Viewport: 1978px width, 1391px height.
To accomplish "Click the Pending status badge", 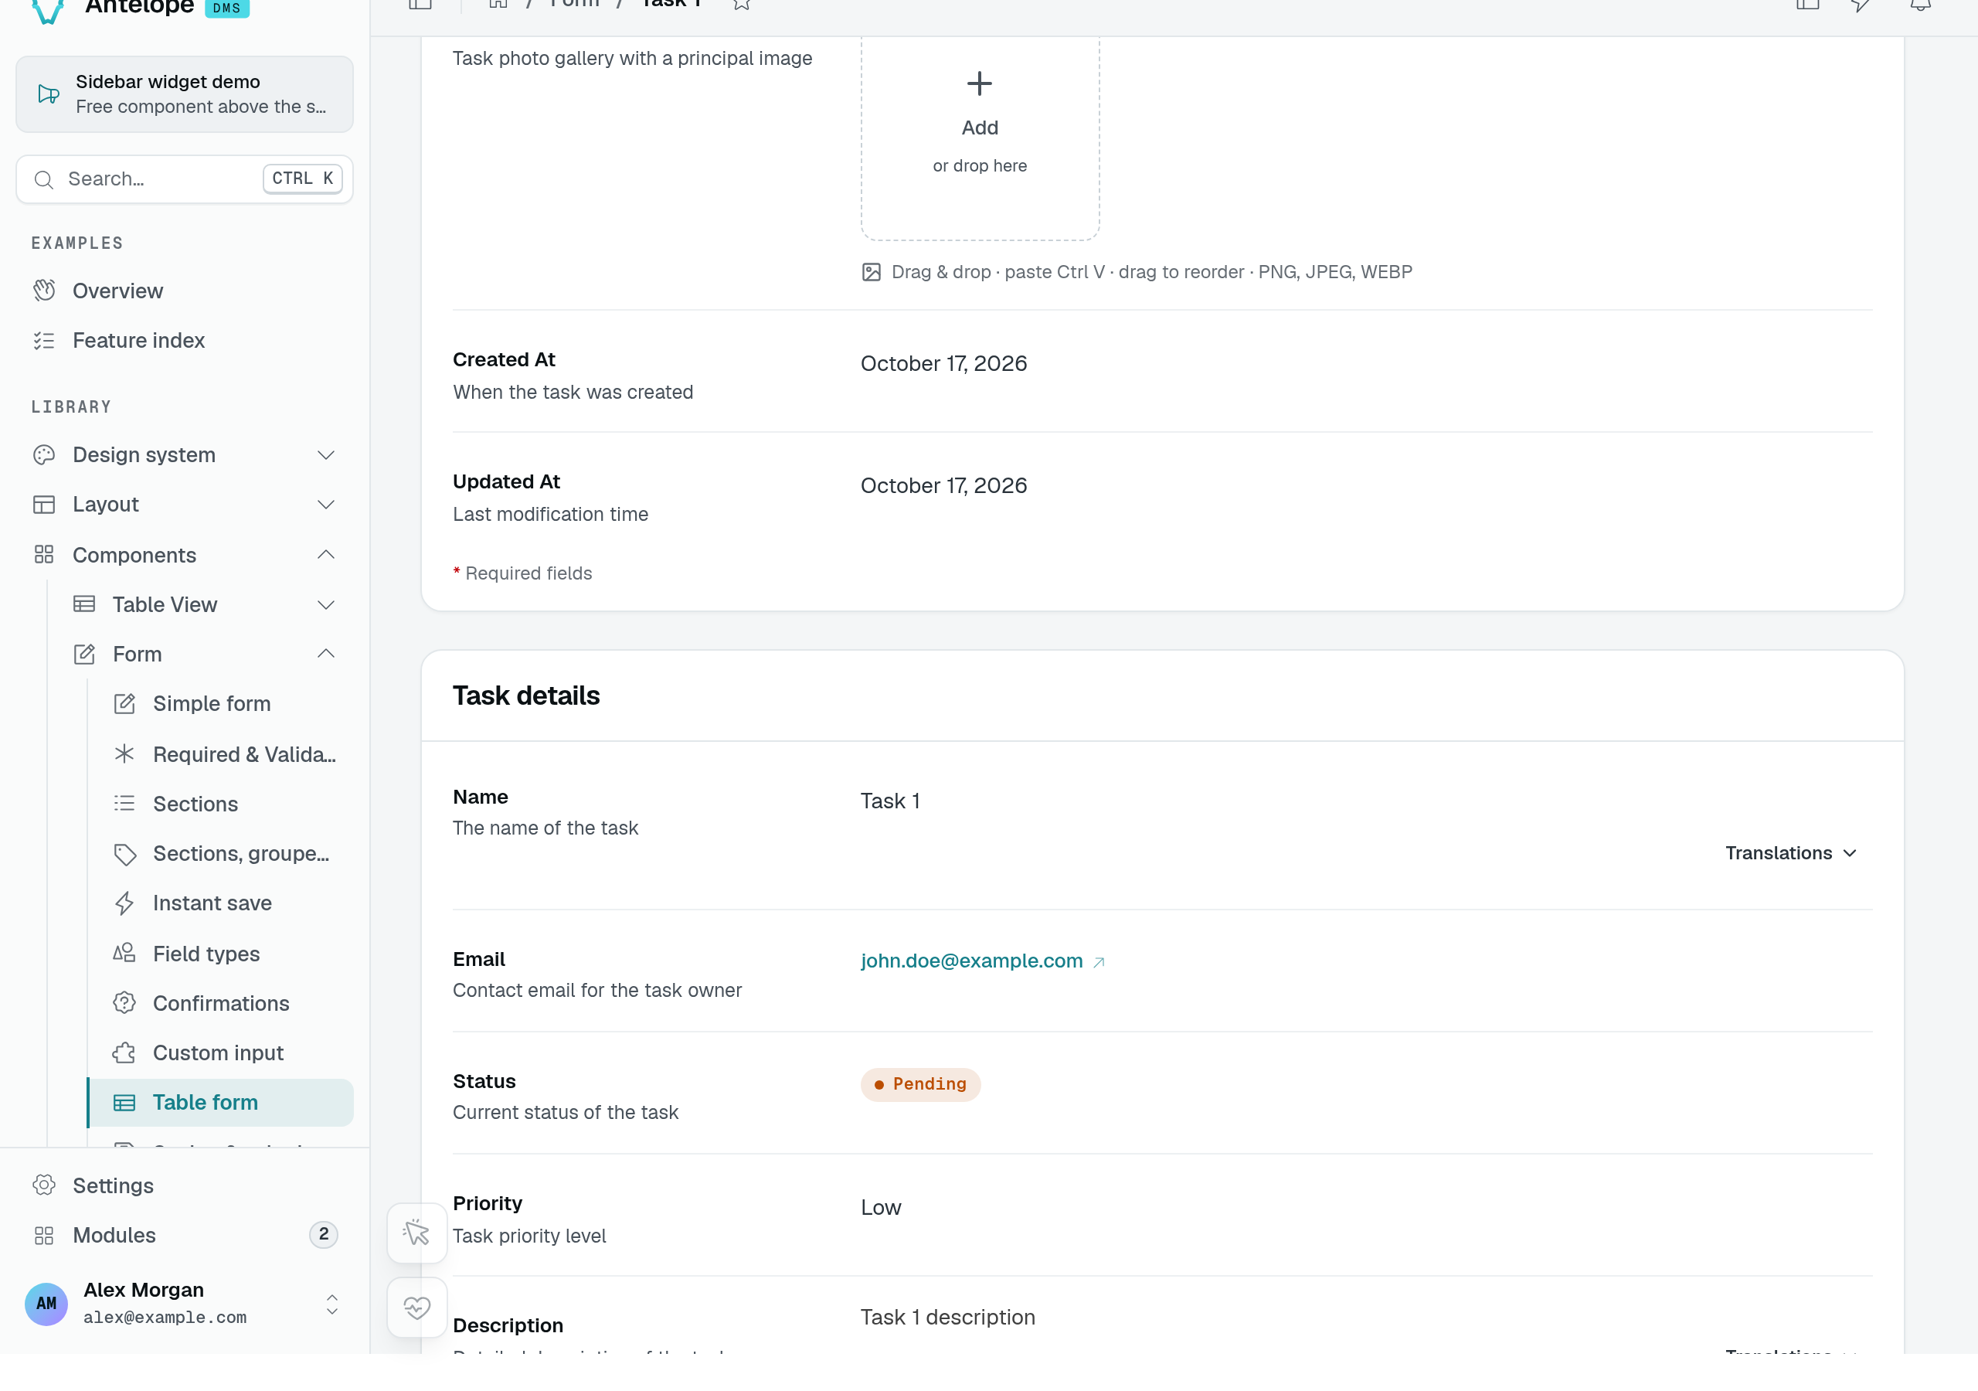I will [920, 1083].
